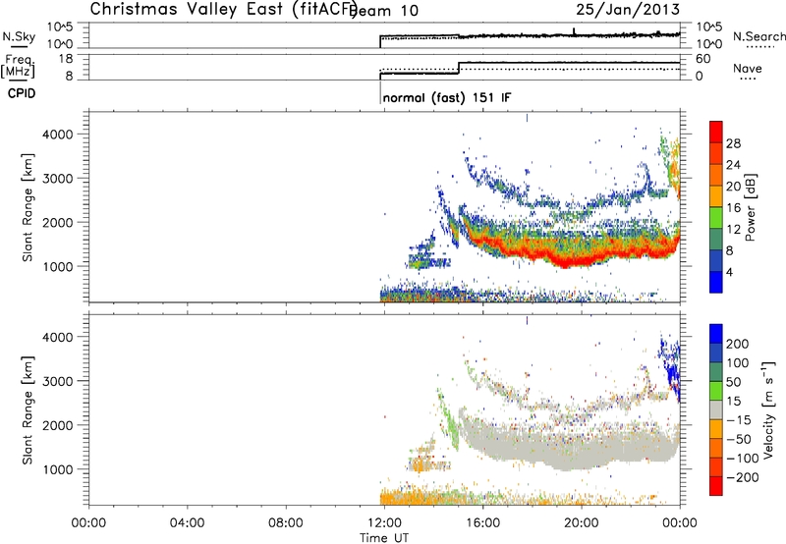Click '2000' tick of the velocity panel
The width and height of the screenshot is (786, 544).
tap(58, 425)
